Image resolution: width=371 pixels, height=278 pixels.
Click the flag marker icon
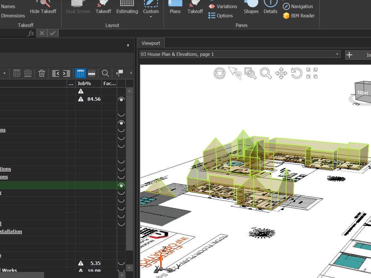pyautogui.click(x=119, y=73)
